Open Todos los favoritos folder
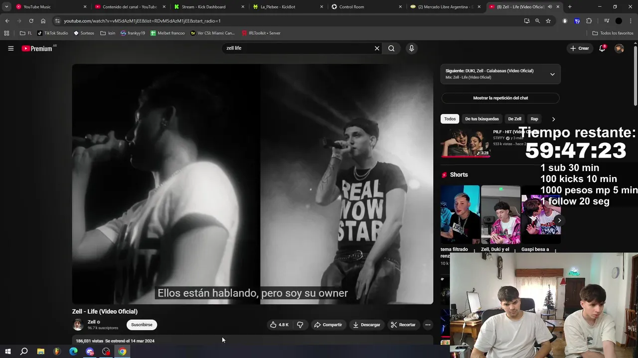The height and width of the screenshot is (358, 638). [x=613, y=33]
